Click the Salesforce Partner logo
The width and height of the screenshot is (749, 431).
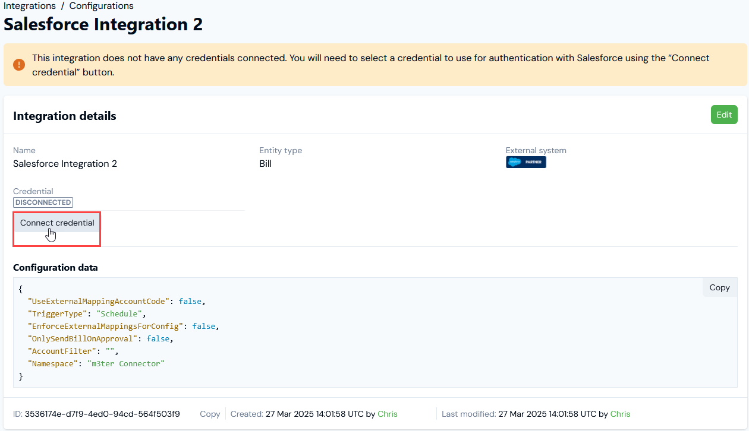[x=526, y=162]
